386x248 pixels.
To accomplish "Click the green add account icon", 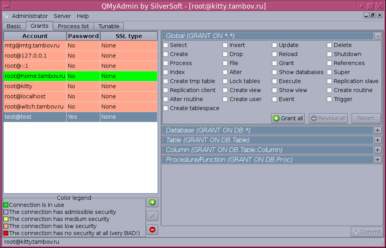I will 152,203.
